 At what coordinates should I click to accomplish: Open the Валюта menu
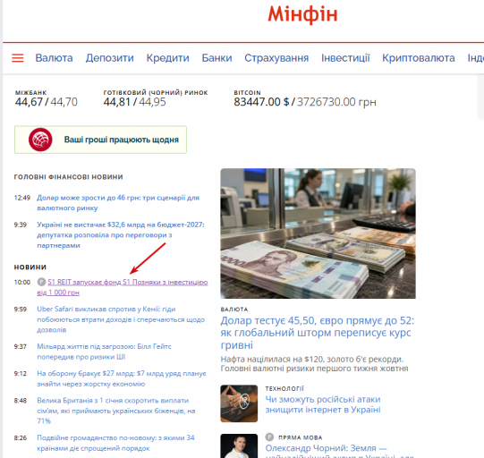[x=54, y=58]
